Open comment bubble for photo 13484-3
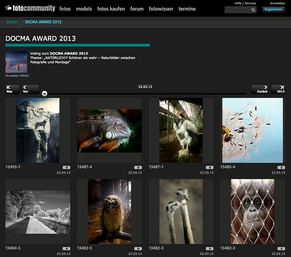The height and width of the screenshot is (257, 291). (x=67, y=249)
